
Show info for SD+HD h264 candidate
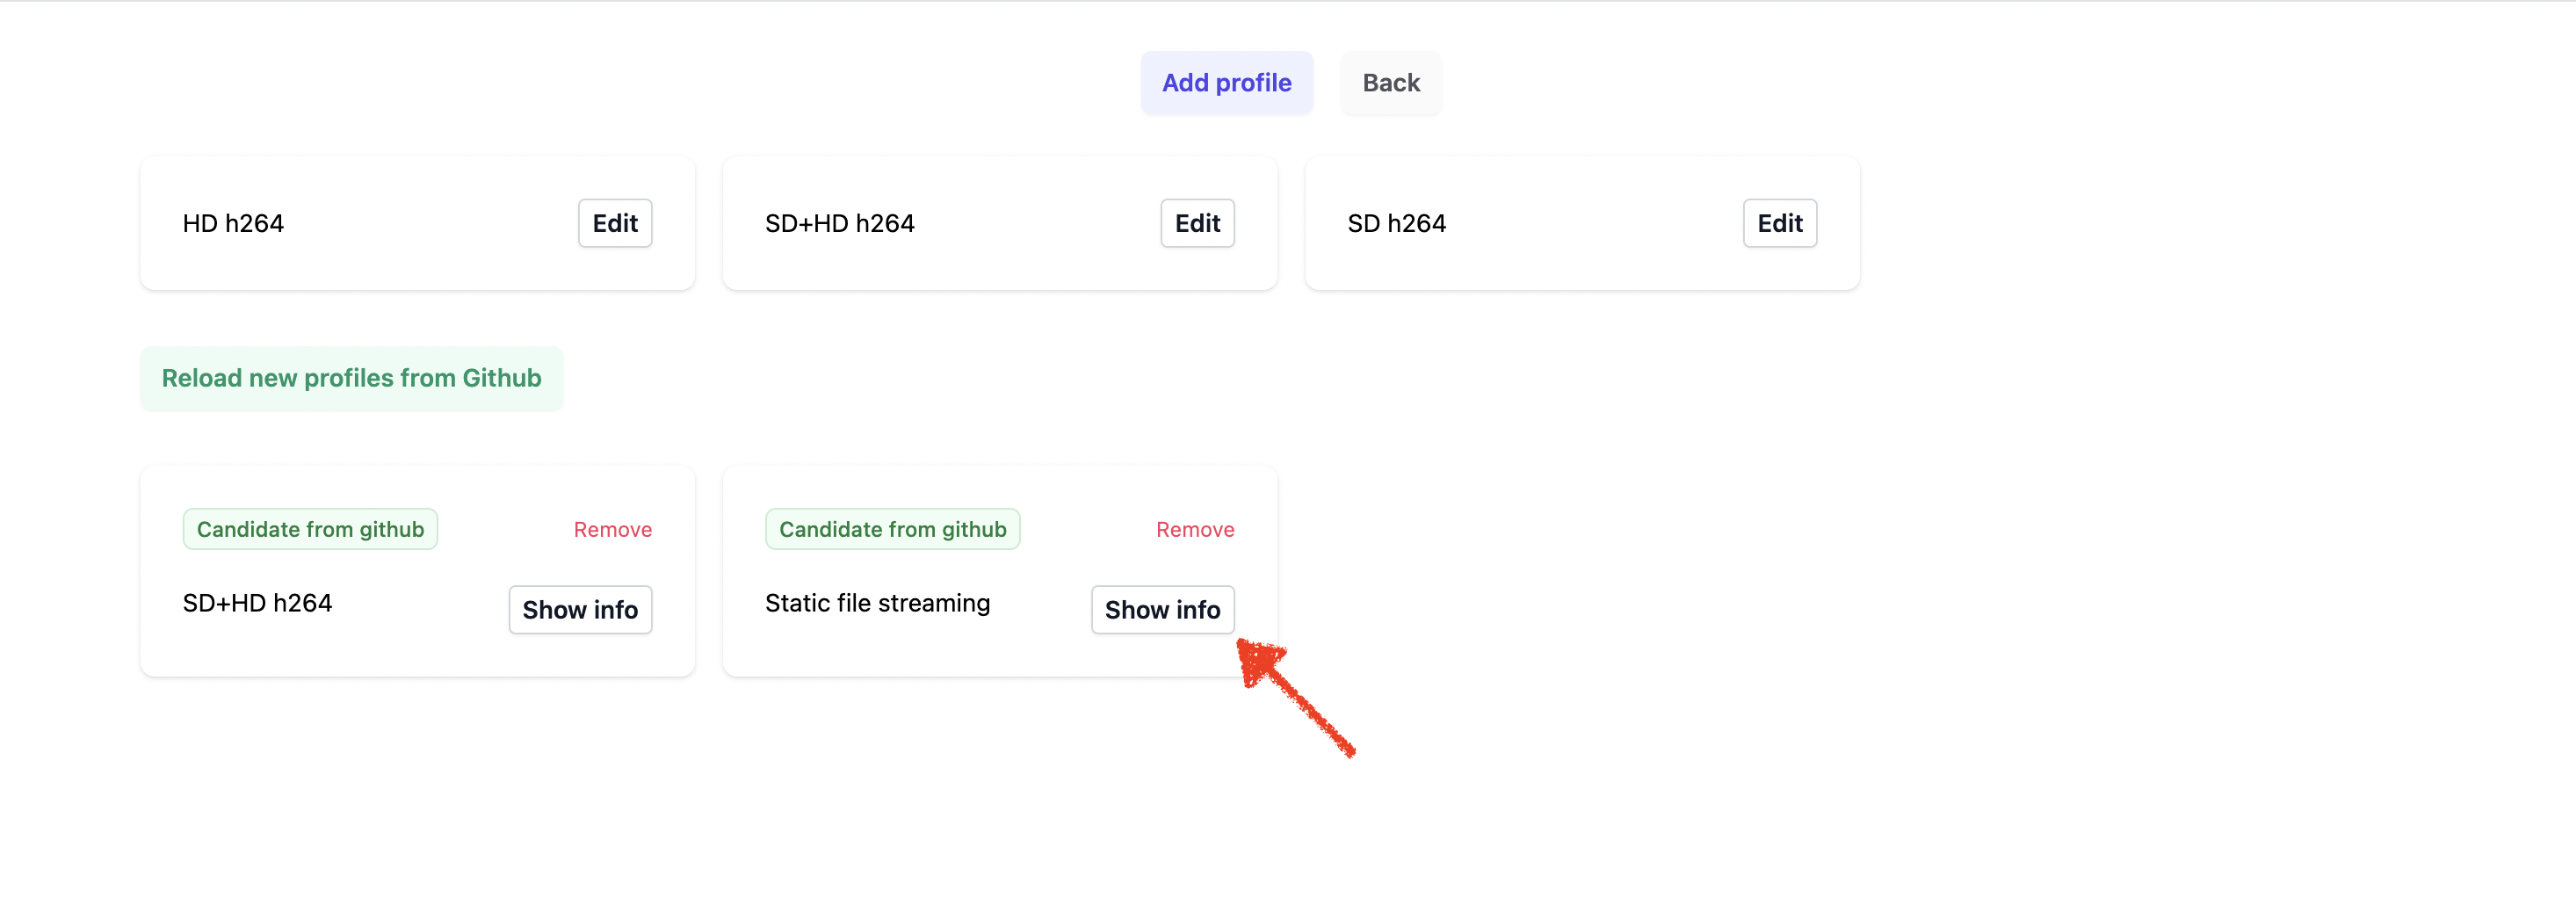click(580, 609)
